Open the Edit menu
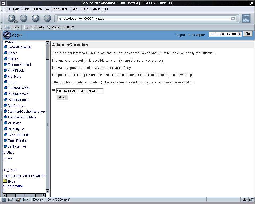This screenshot has width=255, height=204. 16,9
